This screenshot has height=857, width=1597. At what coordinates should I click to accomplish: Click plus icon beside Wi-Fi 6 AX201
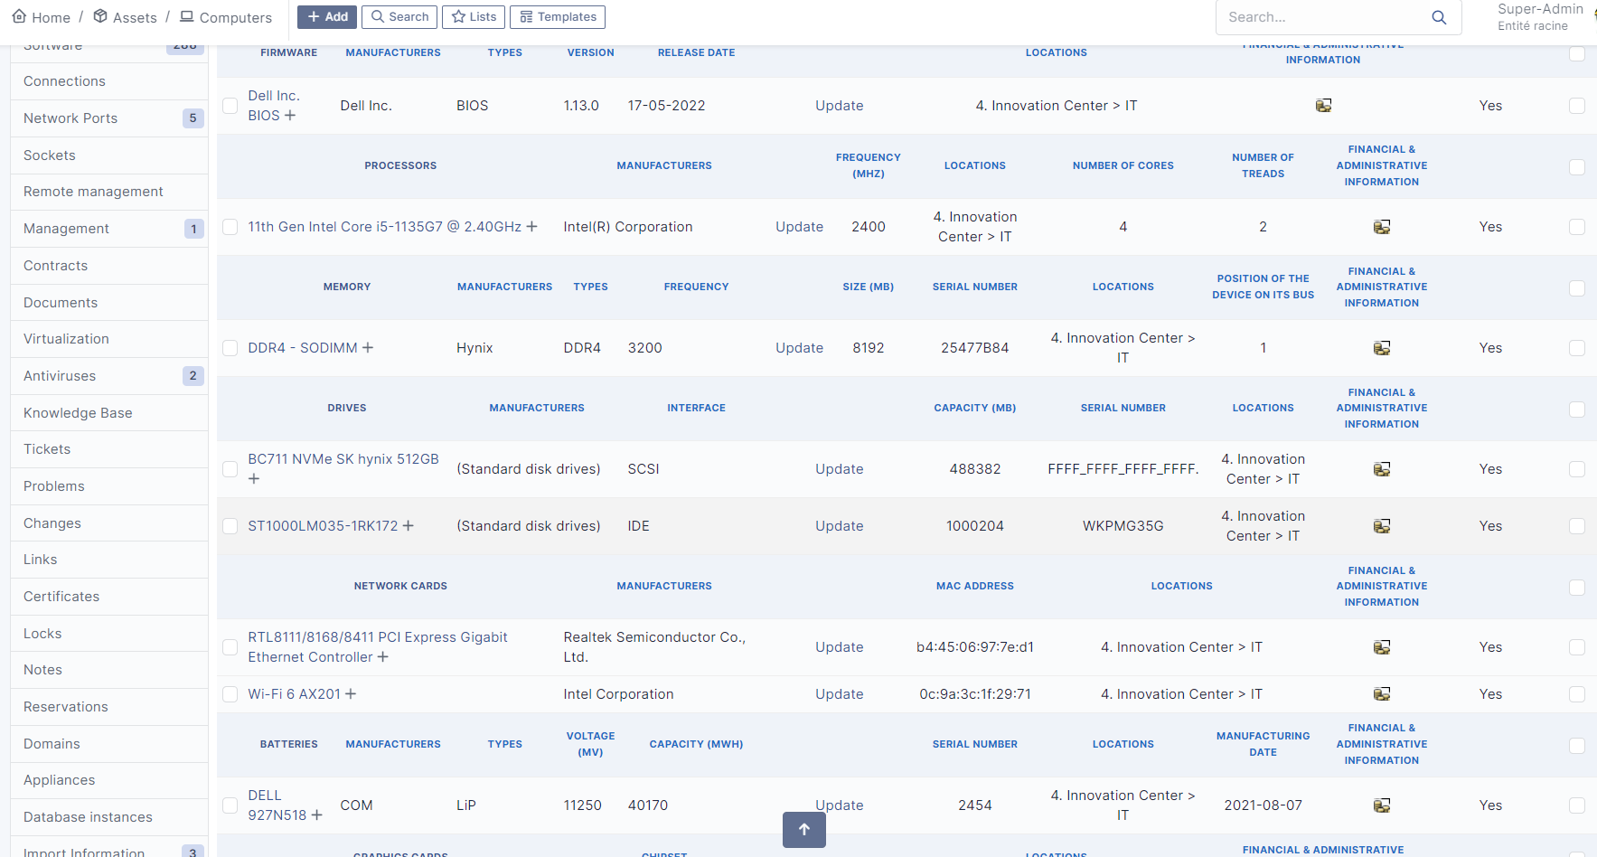click(351, 694)
